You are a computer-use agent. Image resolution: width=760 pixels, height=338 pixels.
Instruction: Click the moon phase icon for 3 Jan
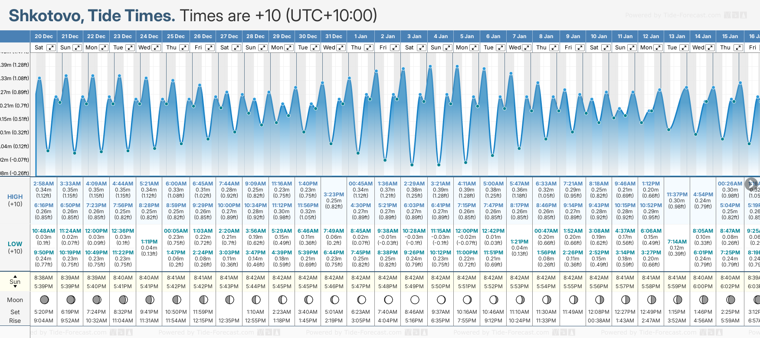click(x=415, y=299)
